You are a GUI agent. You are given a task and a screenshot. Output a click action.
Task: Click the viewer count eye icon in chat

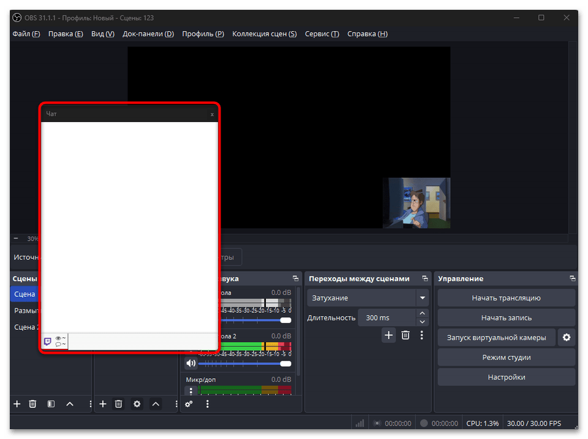(x=58, y=338)
